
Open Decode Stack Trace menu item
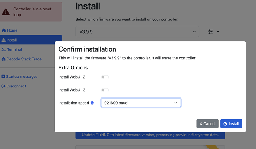click(24, 59)
